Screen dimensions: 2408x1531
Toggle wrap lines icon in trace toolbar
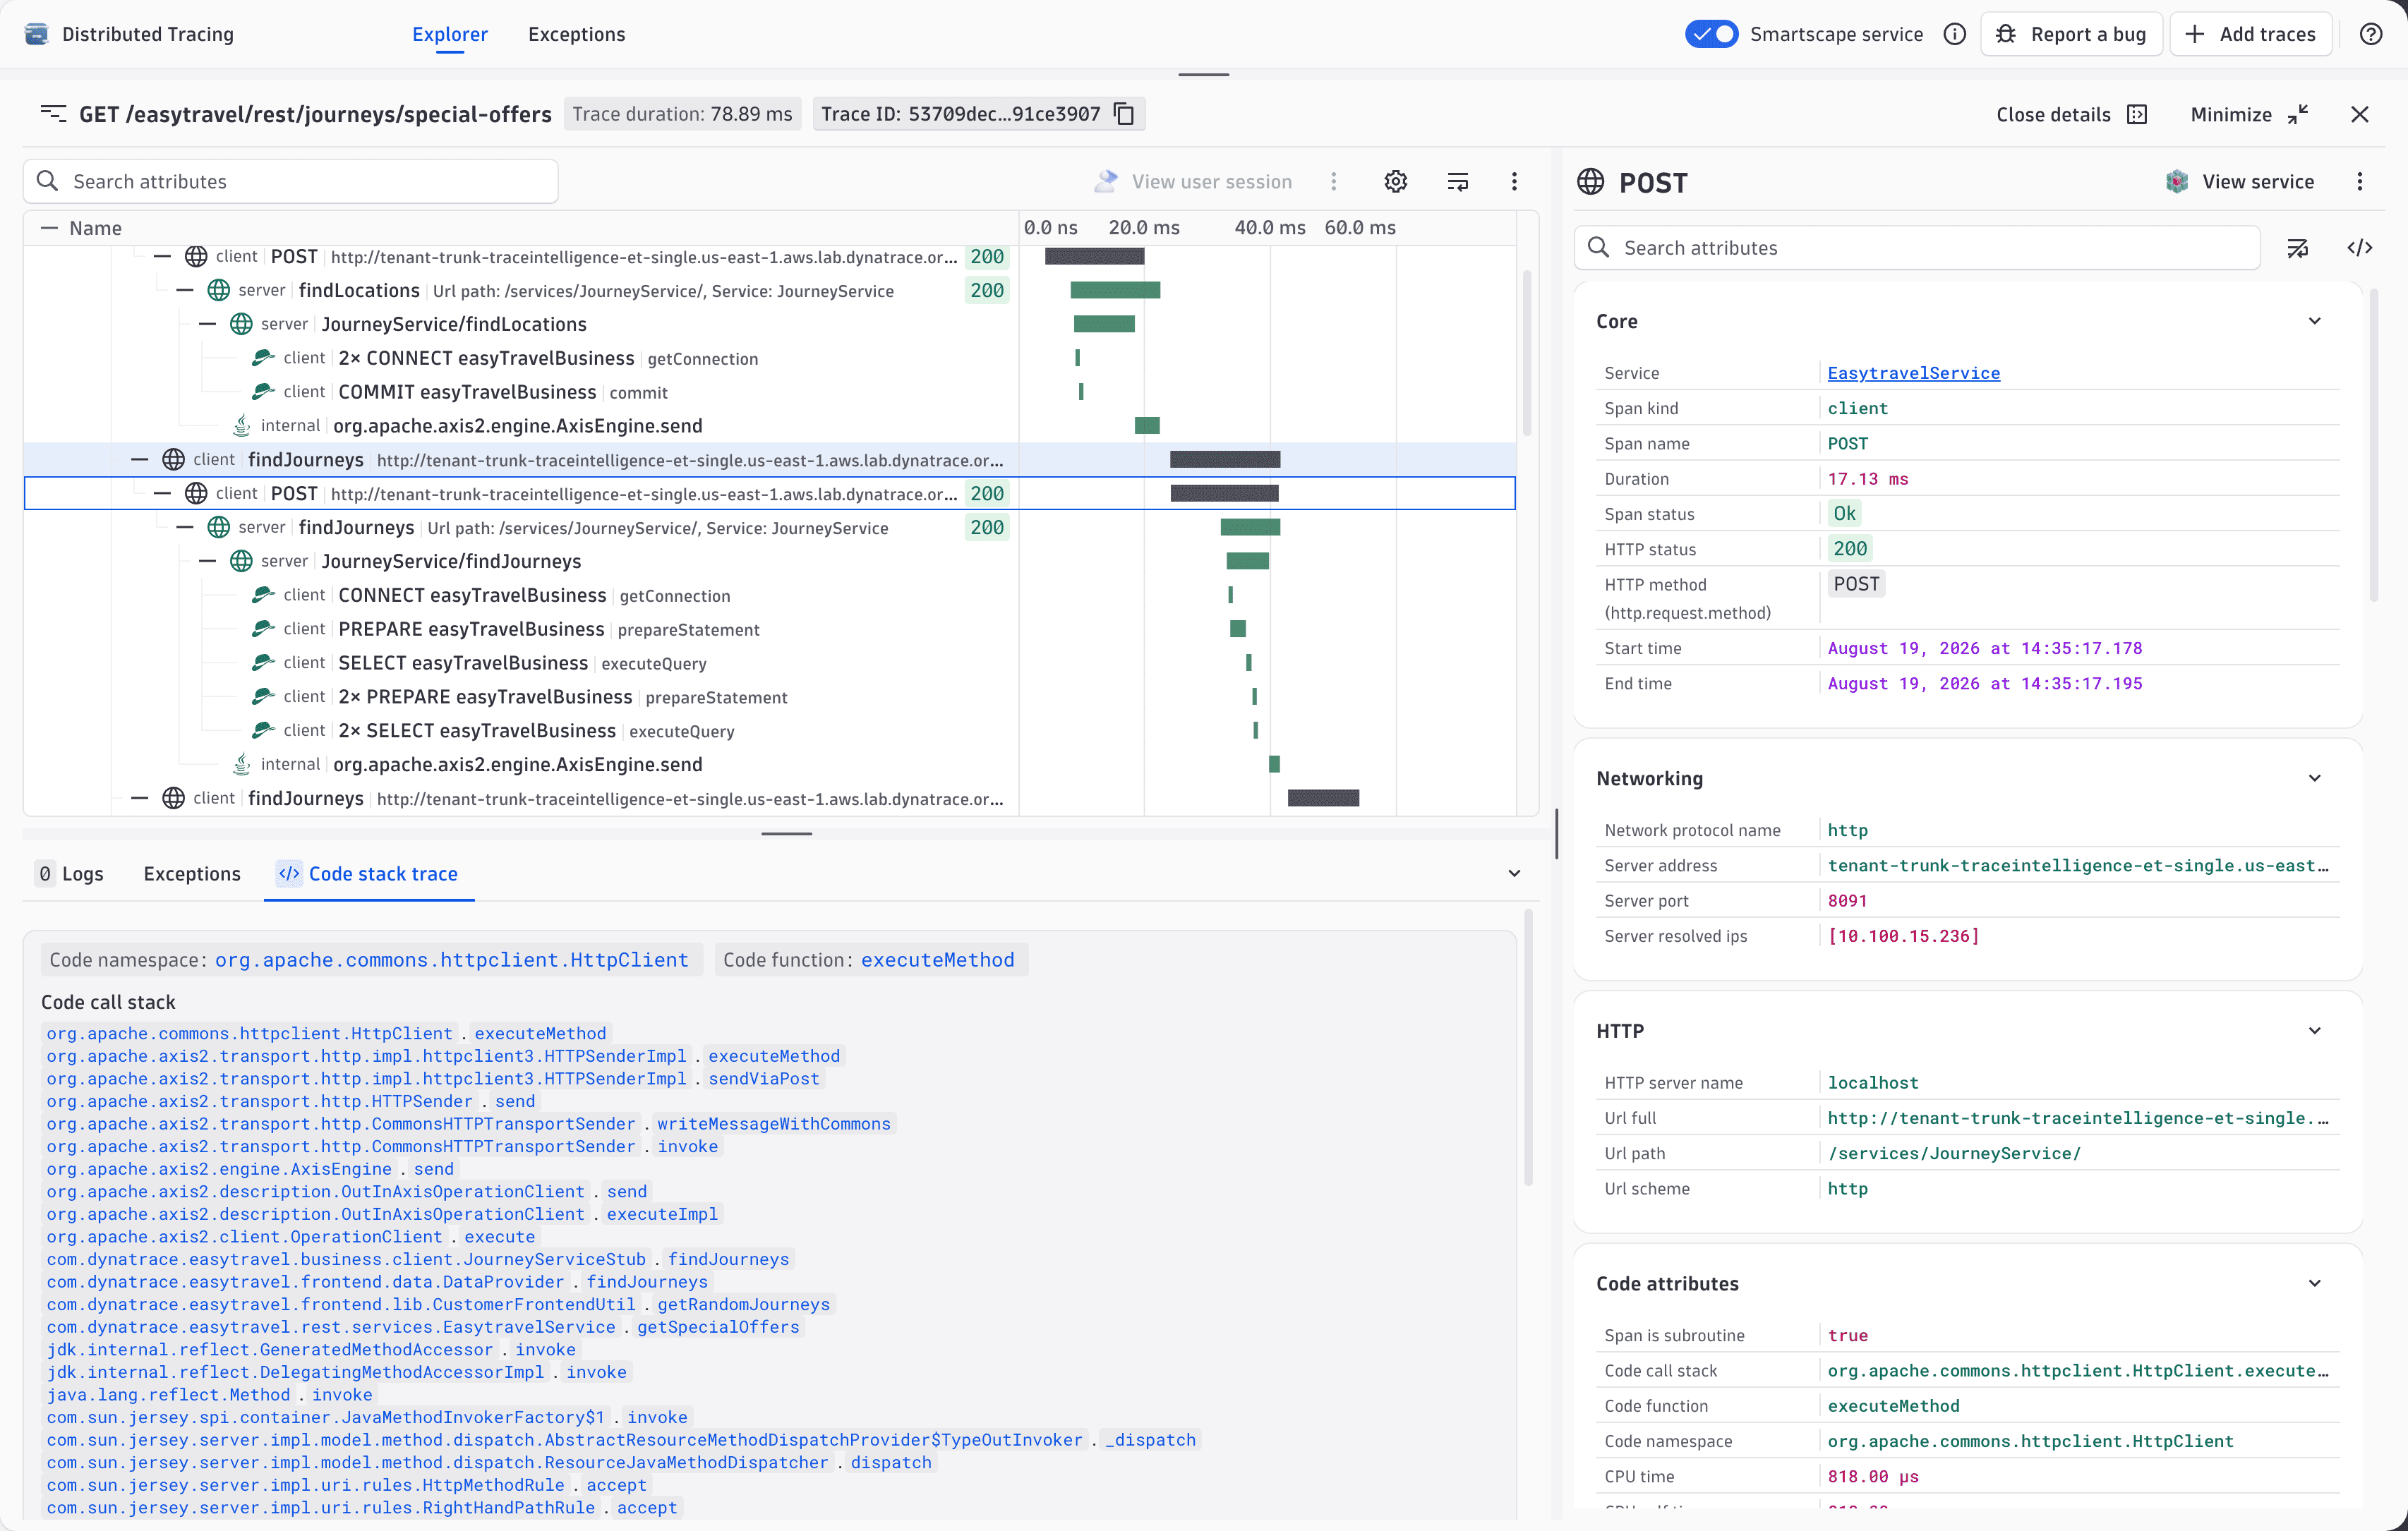1457,181
